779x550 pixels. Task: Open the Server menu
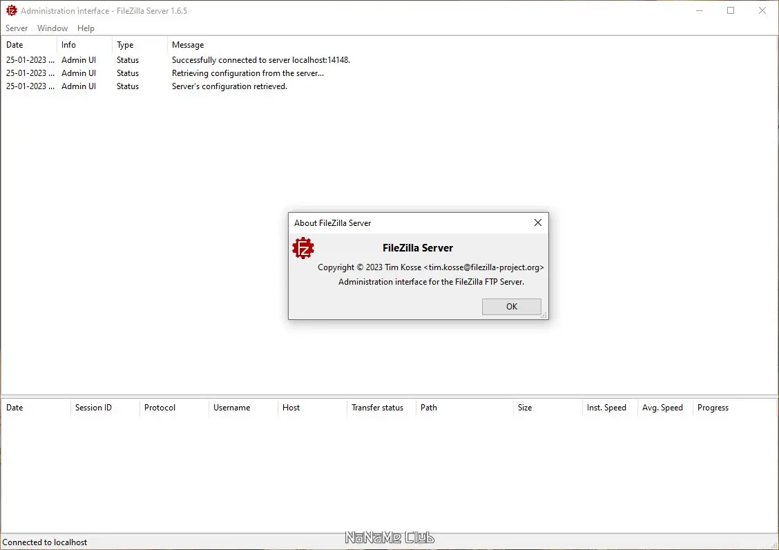coord(17,28)
